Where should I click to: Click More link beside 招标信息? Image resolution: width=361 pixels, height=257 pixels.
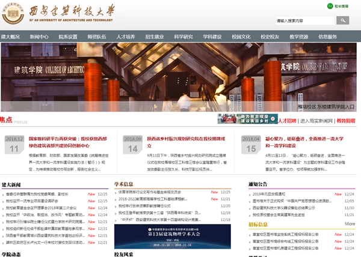click(x=350, y=223)
